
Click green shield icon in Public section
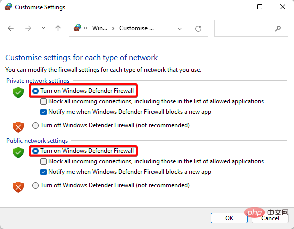[18, 153]
